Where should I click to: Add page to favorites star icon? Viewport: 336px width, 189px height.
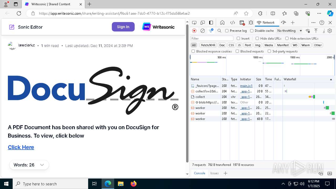point(246,13)
